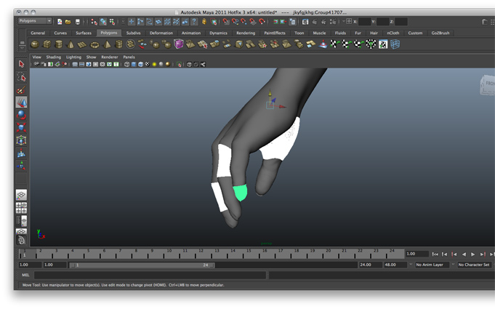The height and width of the screenshot is (309, 495).
Task: Create a polygon cube from shelf
Action: [47, 44]
